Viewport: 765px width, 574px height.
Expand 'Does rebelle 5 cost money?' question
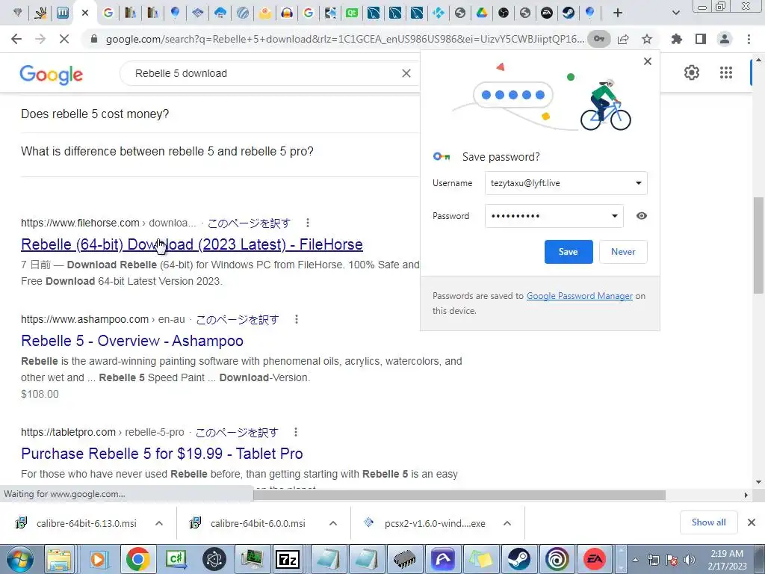220,114
